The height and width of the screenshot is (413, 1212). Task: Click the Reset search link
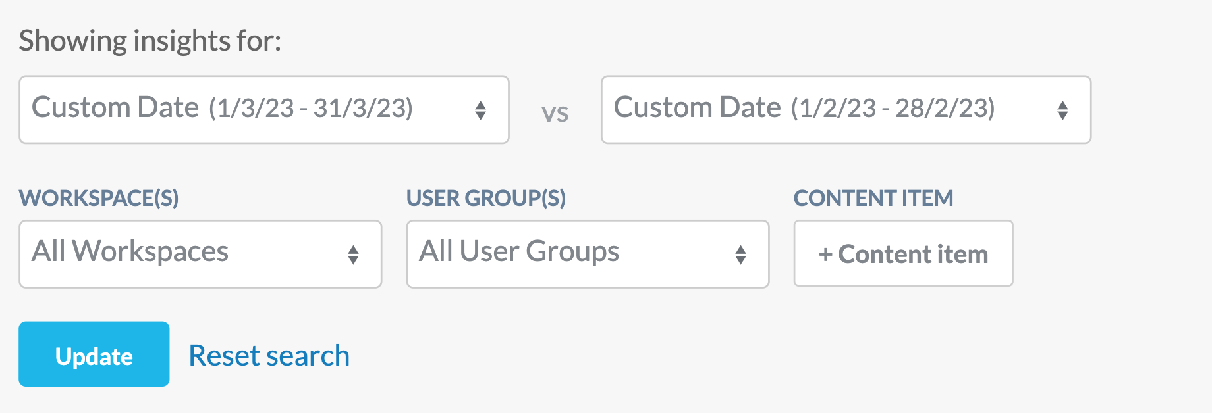(x=269, y=356)
